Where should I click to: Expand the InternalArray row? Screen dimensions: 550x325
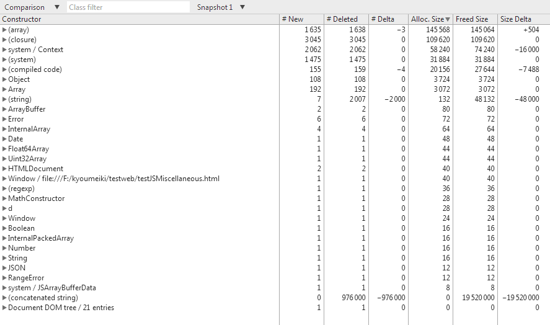coord(4,129)
